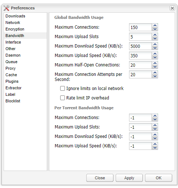The image size is (178, 188).
Task: Open the Blocklist settings
Action: 25,101
